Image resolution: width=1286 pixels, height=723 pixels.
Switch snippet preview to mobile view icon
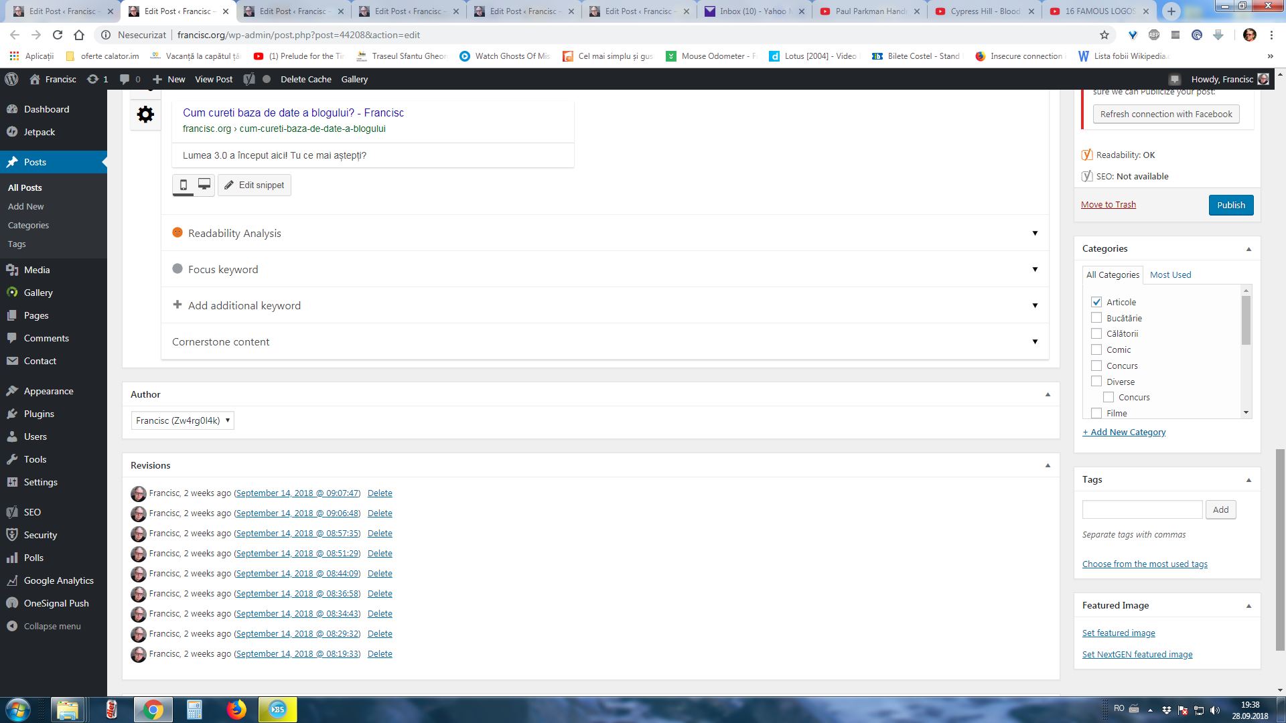[184, 185]
